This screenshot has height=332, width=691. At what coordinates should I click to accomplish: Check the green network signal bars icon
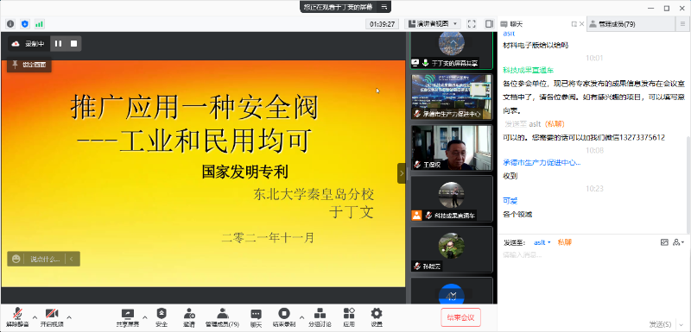(x=40, y=24)
